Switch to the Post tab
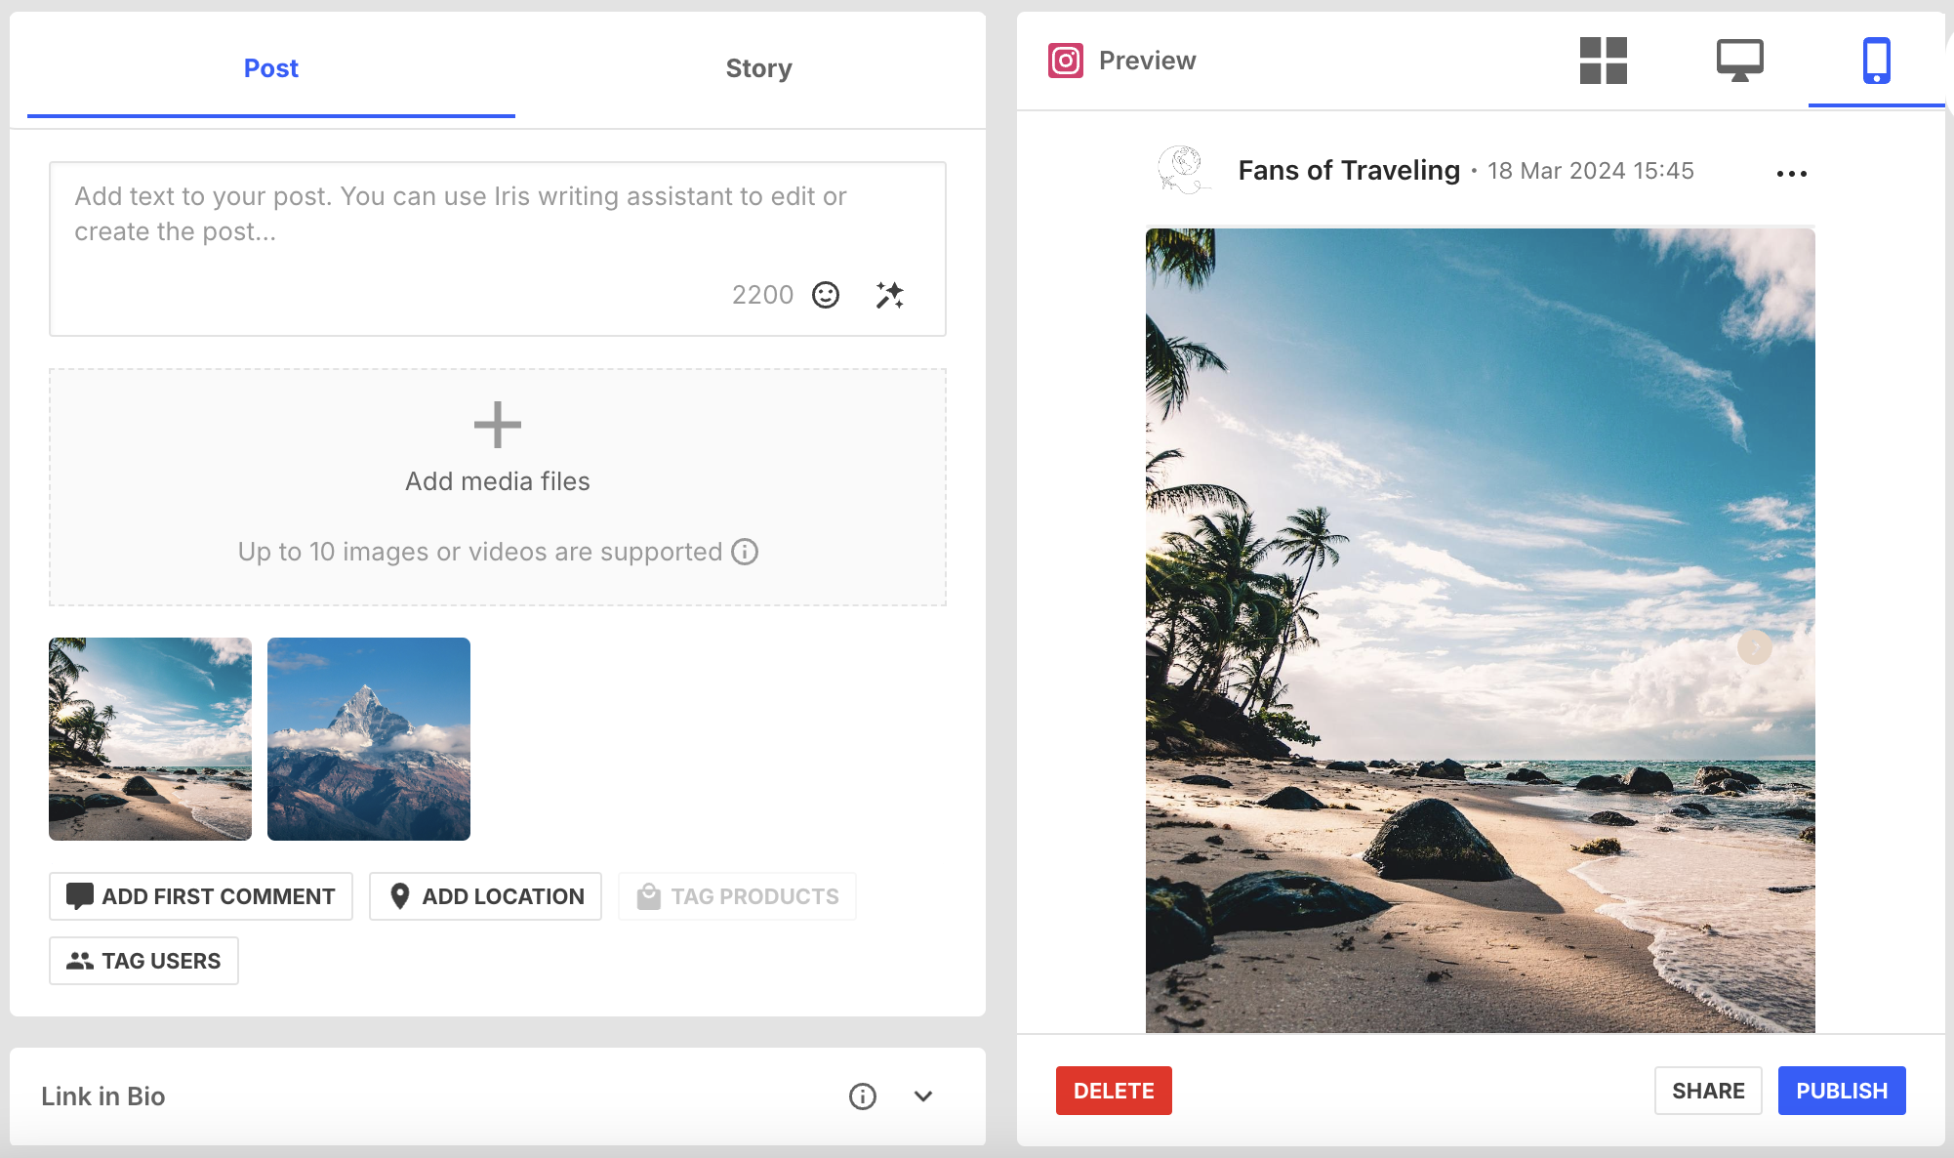 271,67
